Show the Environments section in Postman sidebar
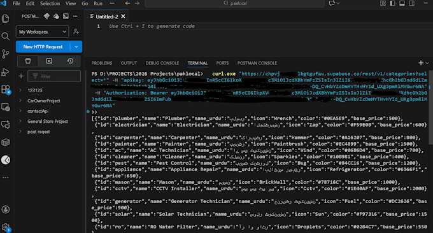The height and width of the screenshot is (233, 433). click(x=49, y=61)
